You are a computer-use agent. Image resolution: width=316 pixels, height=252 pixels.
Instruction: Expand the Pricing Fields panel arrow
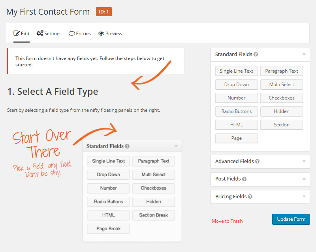click(x=304, y=197)
